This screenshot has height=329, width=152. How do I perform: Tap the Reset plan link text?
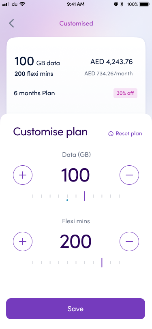coord(129,134)
